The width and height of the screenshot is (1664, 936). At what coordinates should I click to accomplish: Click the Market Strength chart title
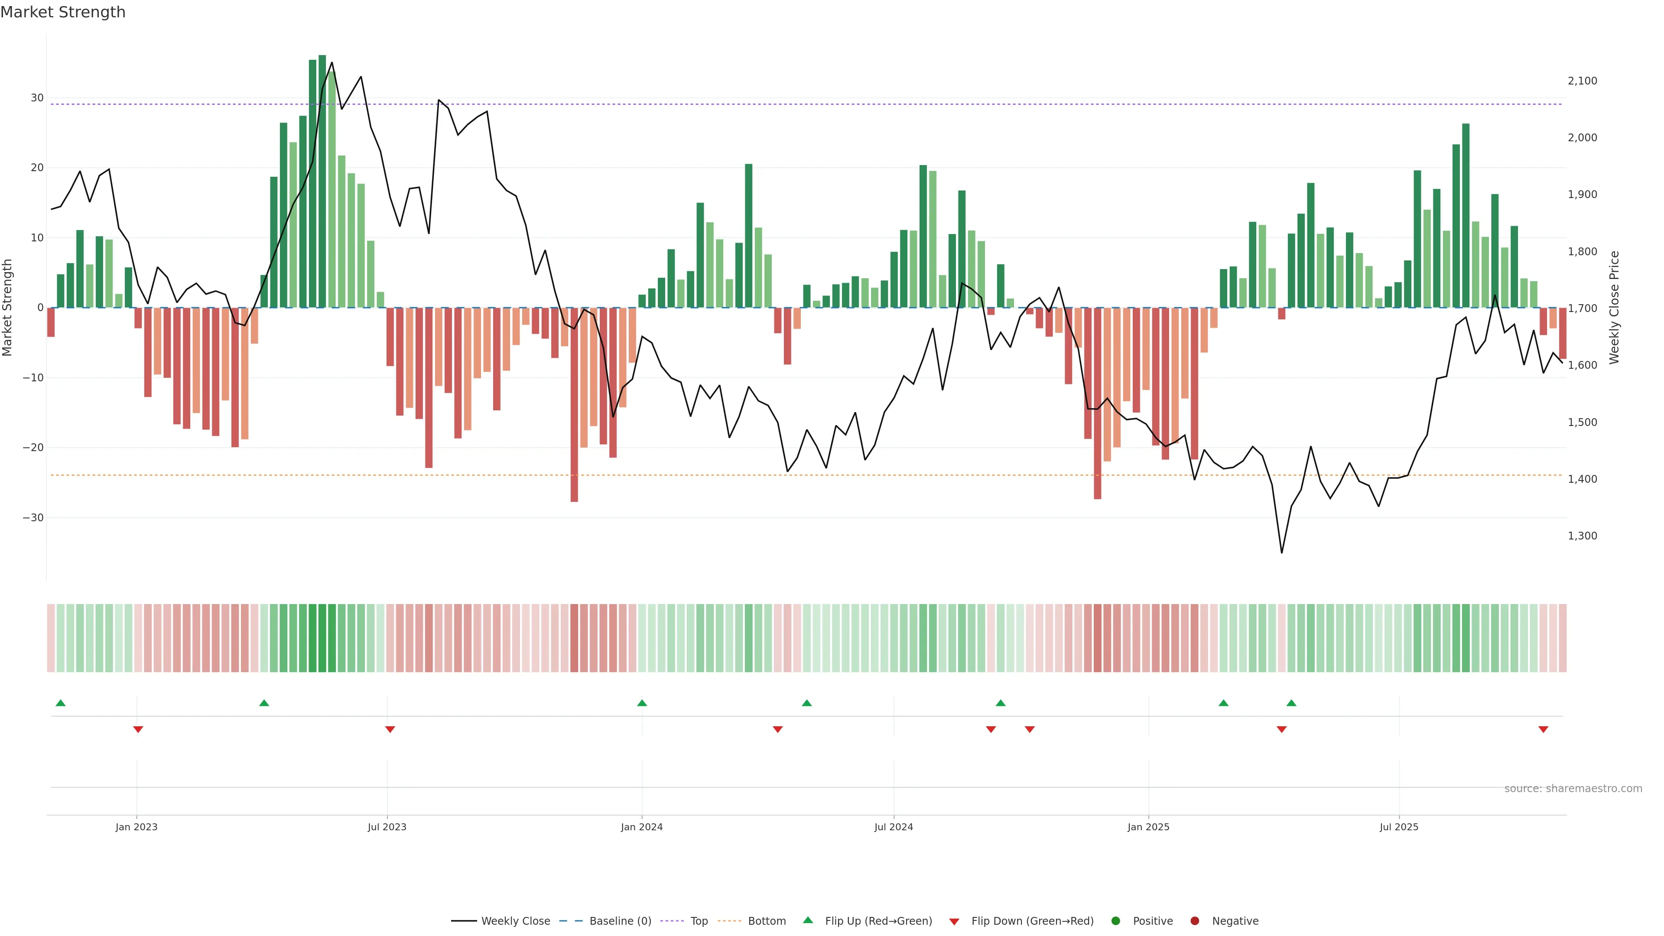pyautogui.click(x=63, y=12)
